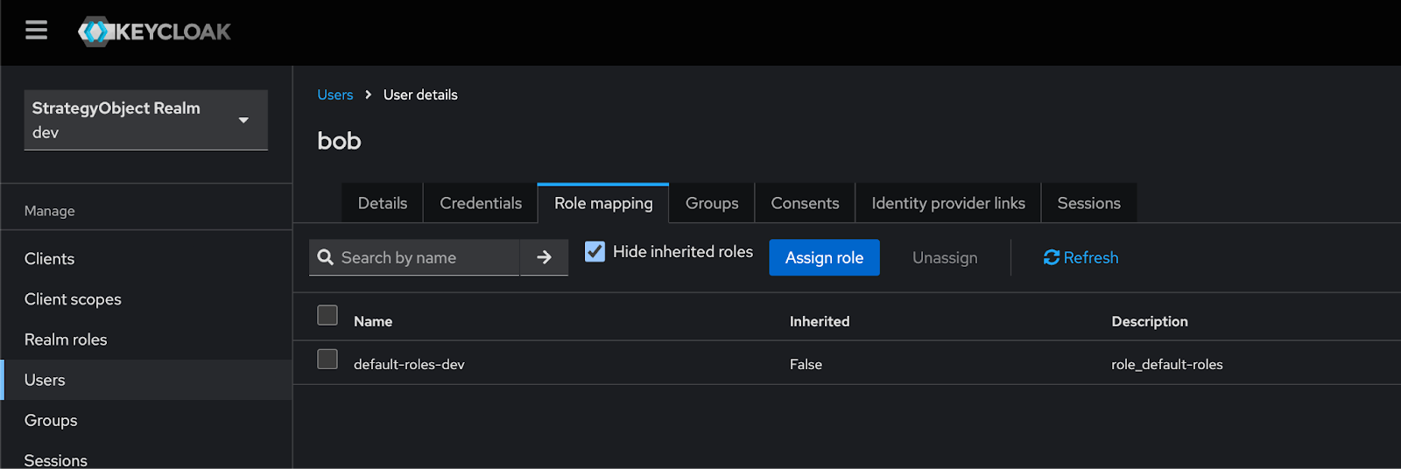The height and width of the screenshot is (469, 1401).
Task: Go to Users breadcrumb link
Action: [335, 94]
